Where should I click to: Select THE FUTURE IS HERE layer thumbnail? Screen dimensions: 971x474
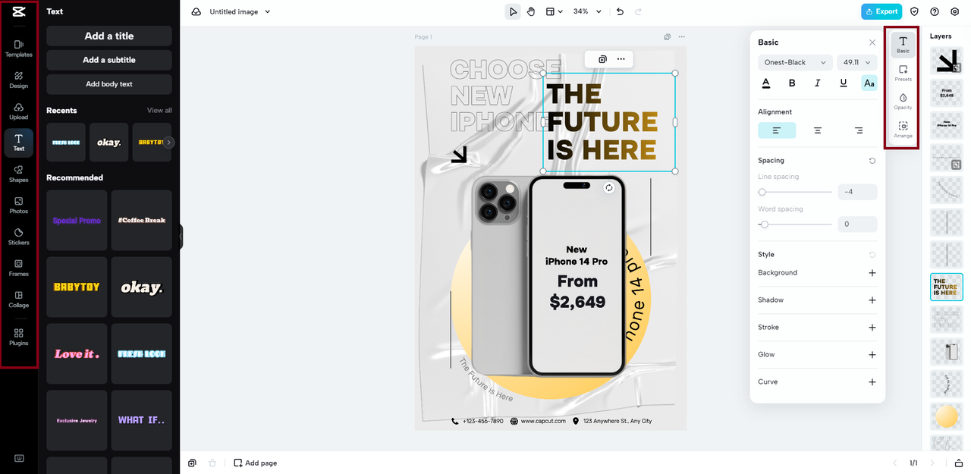947,287
